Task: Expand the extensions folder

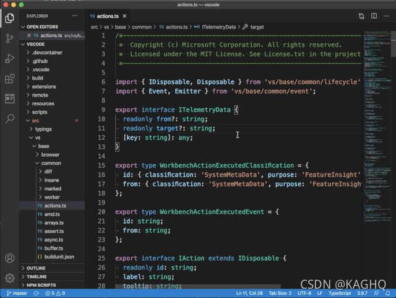Action: pos(52,87)
